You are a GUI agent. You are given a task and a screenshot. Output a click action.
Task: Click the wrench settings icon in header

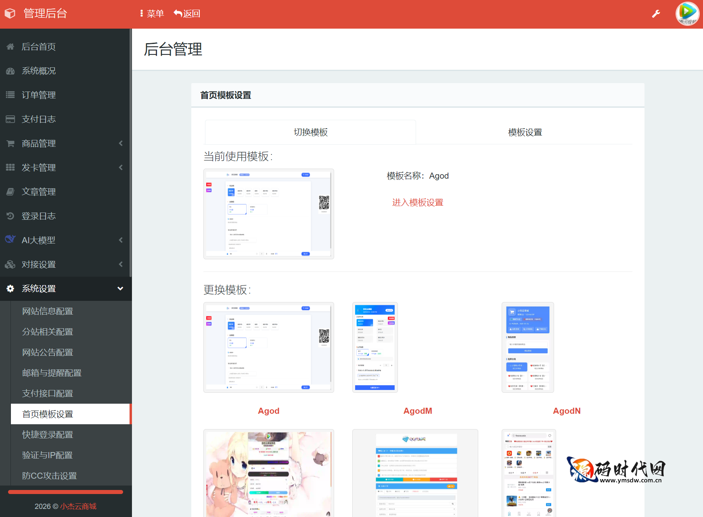(656, 14)
